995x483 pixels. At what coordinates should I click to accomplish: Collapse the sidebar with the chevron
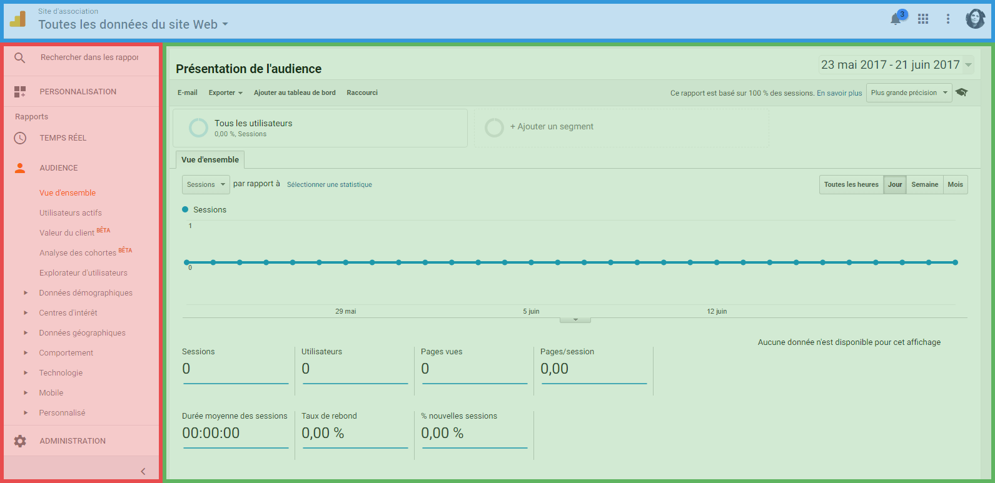143,471
